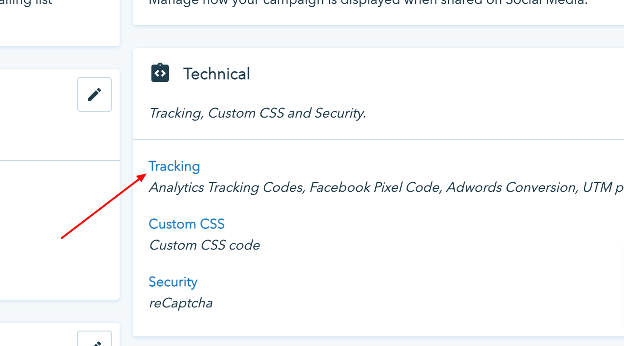Screen dimensions: 624x346
Task: Click the partially visible bottom pencil button
Action: (95, 340)
